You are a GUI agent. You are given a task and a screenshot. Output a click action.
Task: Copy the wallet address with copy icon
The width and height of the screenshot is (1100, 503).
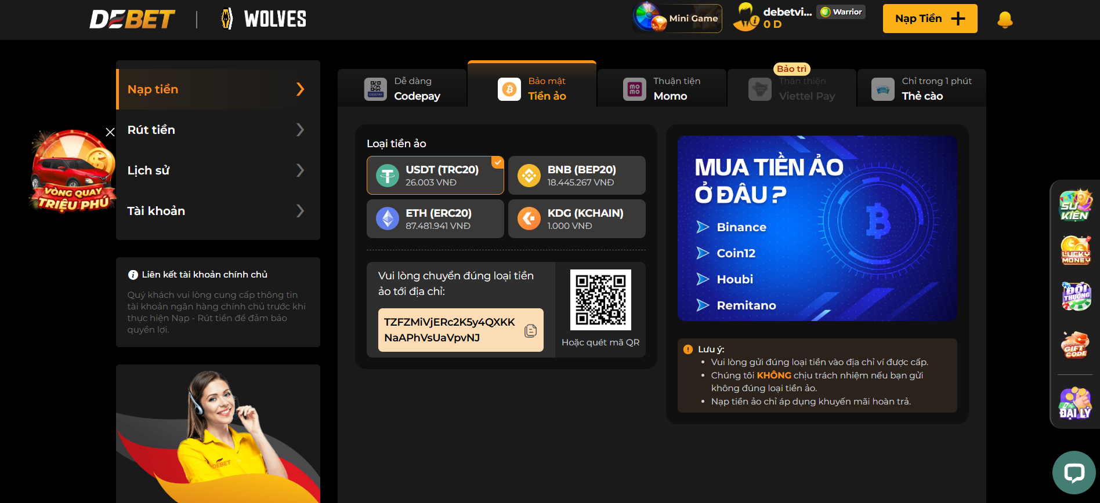point(530,330)
